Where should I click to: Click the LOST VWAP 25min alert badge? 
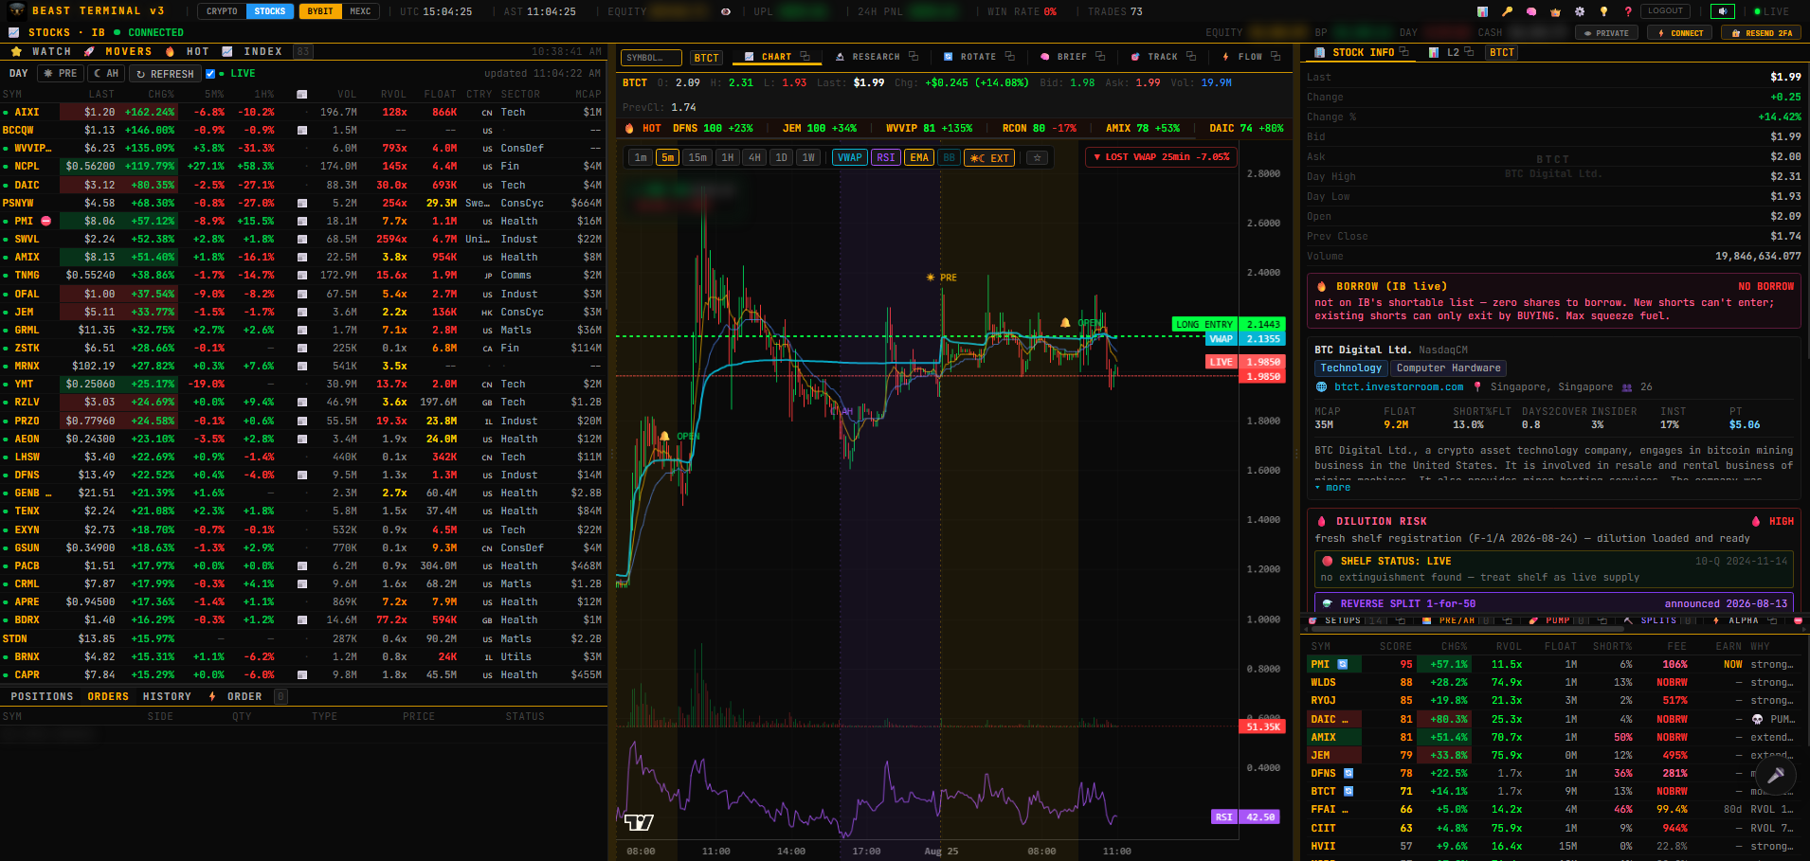[1161, 157]
